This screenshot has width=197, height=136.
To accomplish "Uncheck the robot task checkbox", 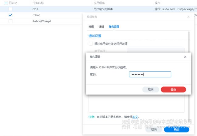I will pos(11,15).
